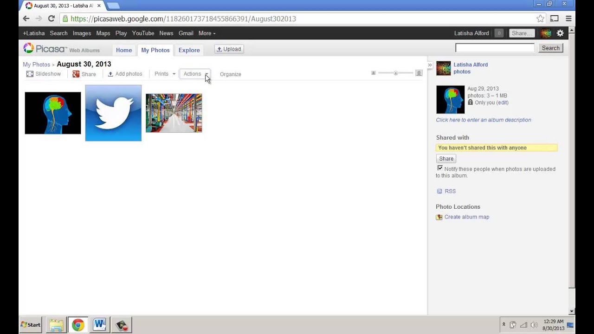
Task: Click the edit visibility link
Action: click(503, 103)
